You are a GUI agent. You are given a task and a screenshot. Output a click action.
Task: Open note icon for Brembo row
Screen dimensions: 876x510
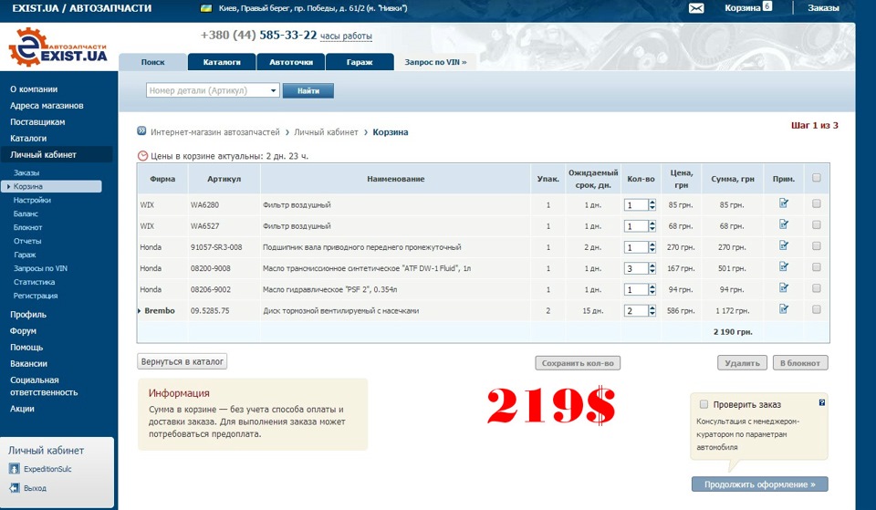click(x=784, y=309)
